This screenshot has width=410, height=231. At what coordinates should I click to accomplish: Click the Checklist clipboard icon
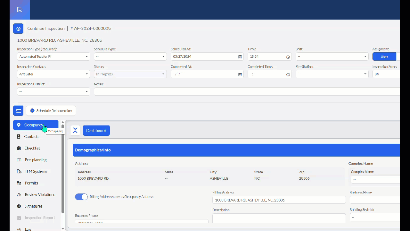click(19, 148)
